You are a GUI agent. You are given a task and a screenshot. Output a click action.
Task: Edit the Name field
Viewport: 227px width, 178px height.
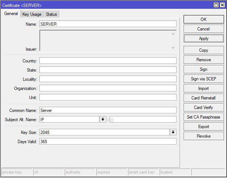108,24
